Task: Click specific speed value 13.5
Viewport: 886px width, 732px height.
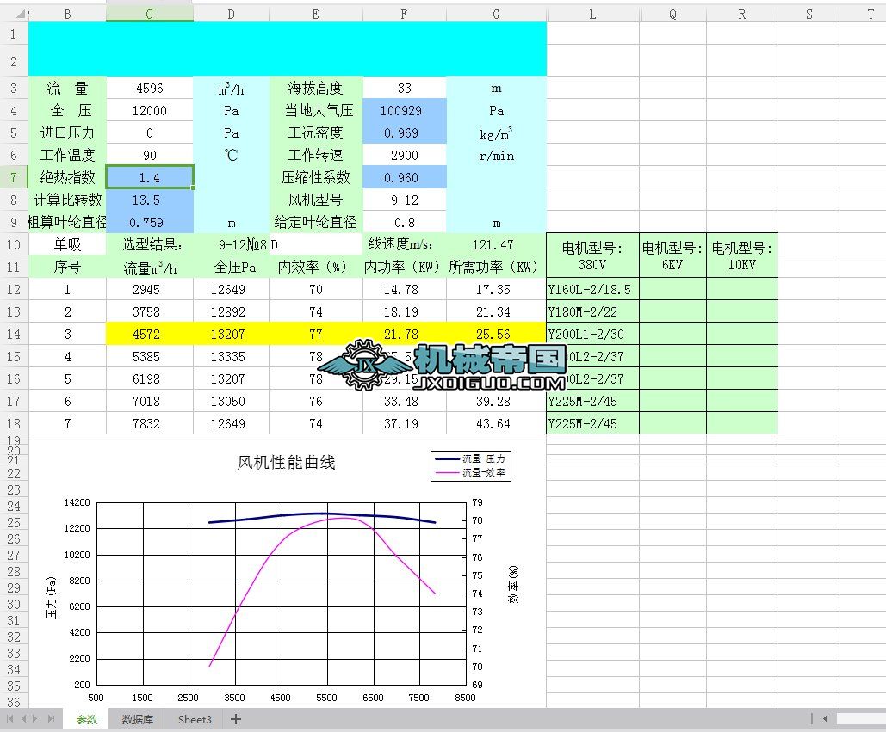Action: [x=150, y=200]
